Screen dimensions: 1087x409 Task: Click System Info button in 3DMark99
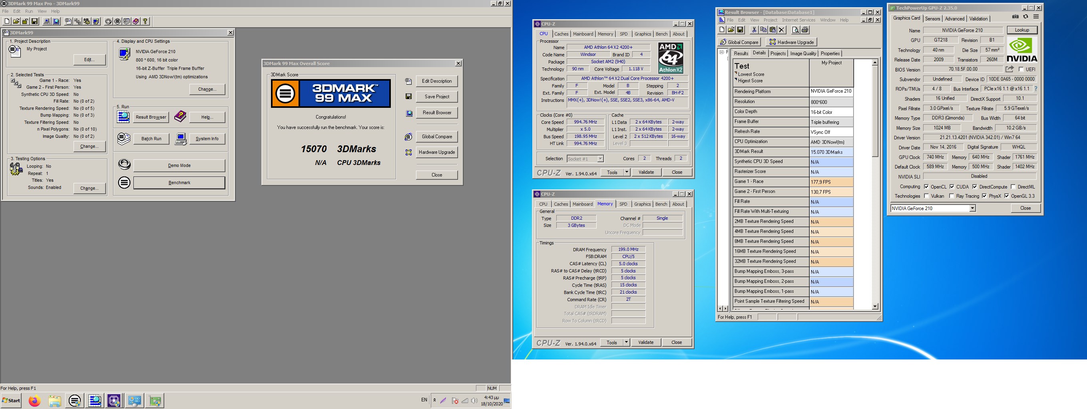pyautogui.click(x=207, y=139)
